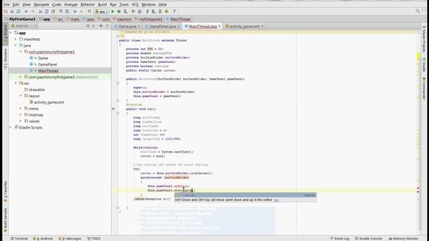Screen dimensions: 429x241
Task: Switch to the Game.java tab
Action: click(127, 26)
